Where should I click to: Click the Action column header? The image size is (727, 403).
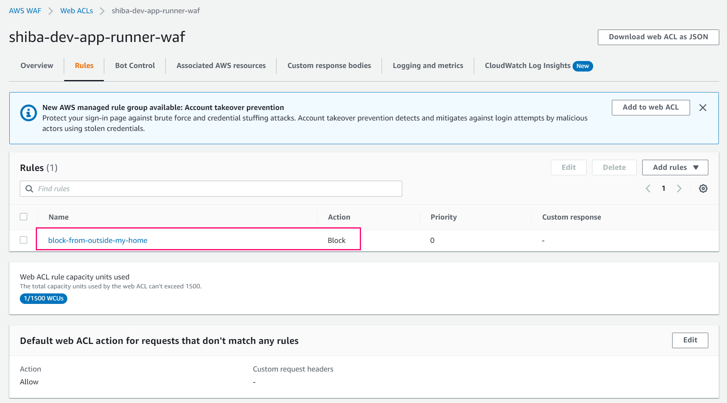pyautogui.click(x=339, y=217)
